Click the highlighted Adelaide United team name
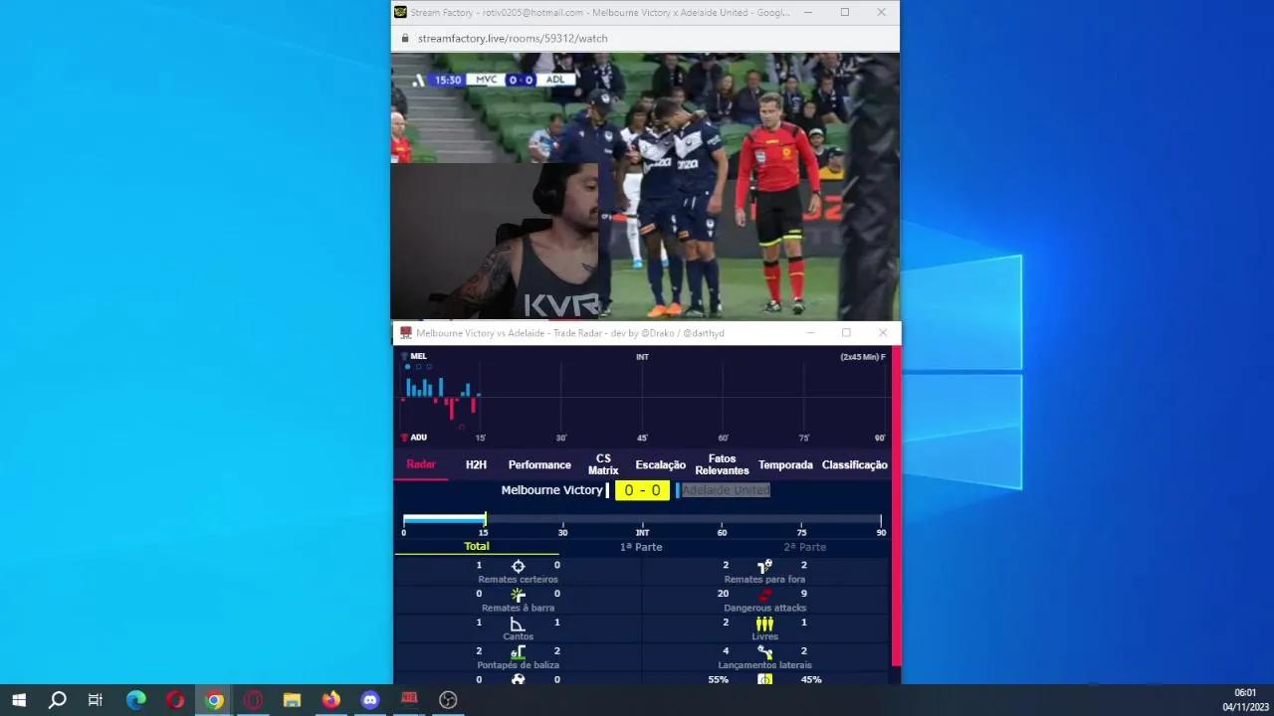 tap(726, 490)
